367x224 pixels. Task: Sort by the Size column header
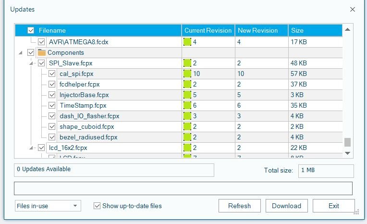pos(315,30)
